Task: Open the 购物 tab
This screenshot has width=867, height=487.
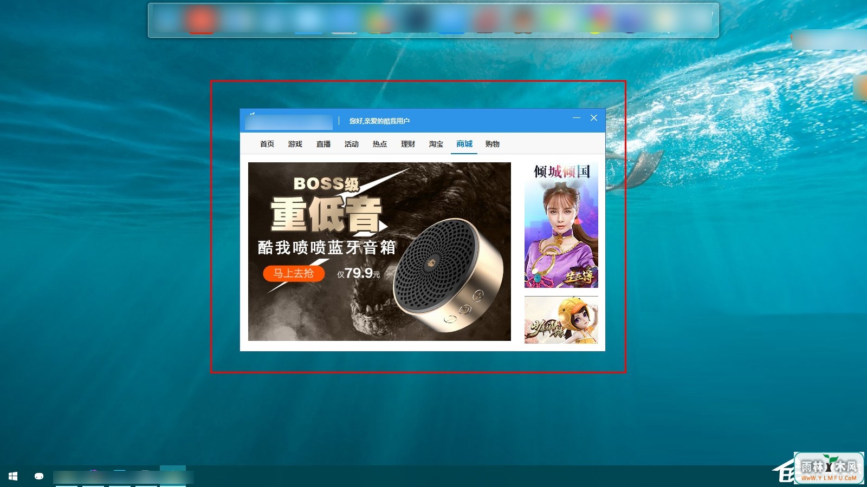Action: click(x=493, y=144)
